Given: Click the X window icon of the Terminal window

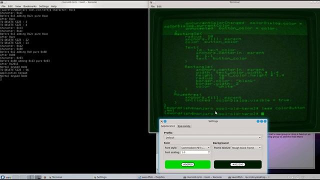Looking at the screenshot, I should point(151,2).
